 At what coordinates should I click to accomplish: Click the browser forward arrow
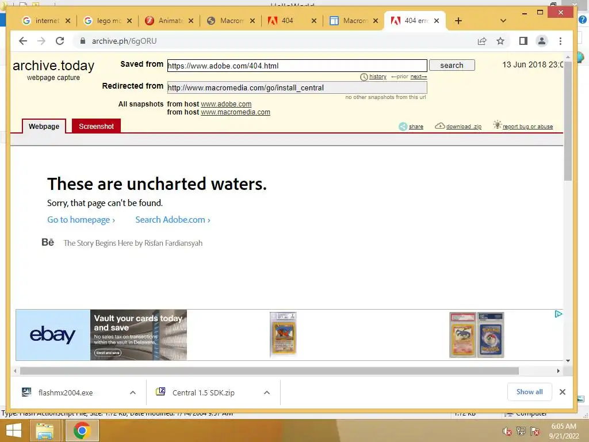click(x=41, y=41)
